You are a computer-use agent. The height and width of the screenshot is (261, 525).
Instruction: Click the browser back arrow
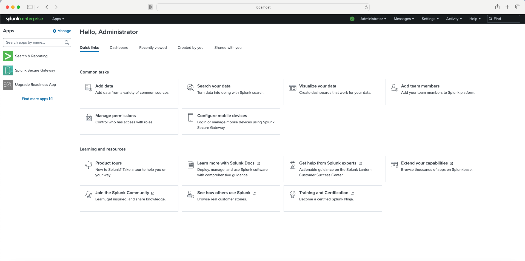click(47, 7)
